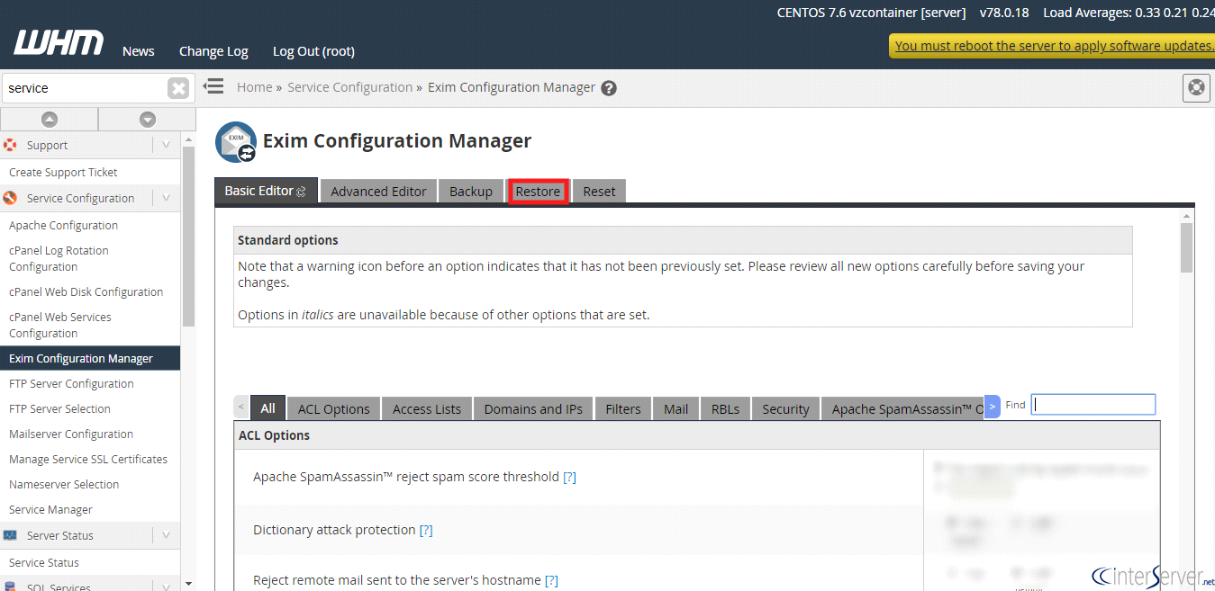
Task: Open help for Exim Configuration Manager
Action: click(x=609, y=88)
